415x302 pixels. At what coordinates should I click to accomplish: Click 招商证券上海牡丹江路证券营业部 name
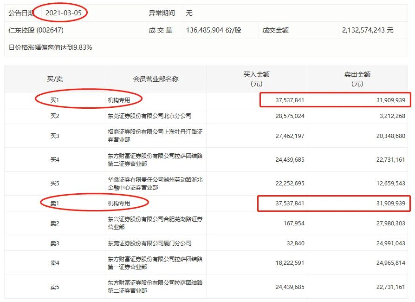[x=155, y=136]
